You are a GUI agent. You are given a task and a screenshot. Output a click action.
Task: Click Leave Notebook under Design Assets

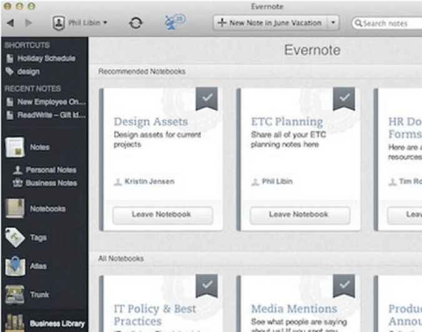pyautogui.click(x=162, y=215)
